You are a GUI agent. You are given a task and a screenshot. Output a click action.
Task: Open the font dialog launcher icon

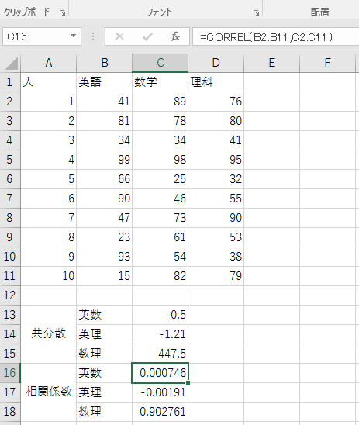pos(256,12)
